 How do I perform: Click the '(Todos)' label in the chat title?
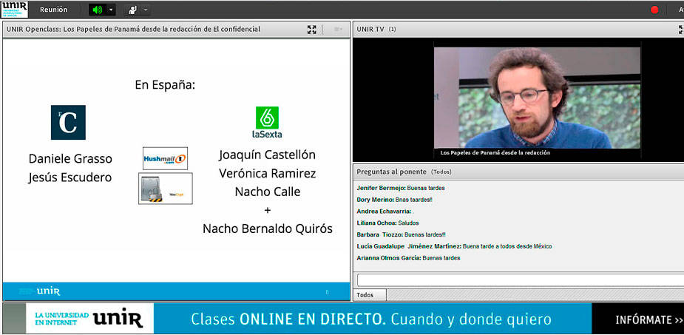(x=441, y=172)
